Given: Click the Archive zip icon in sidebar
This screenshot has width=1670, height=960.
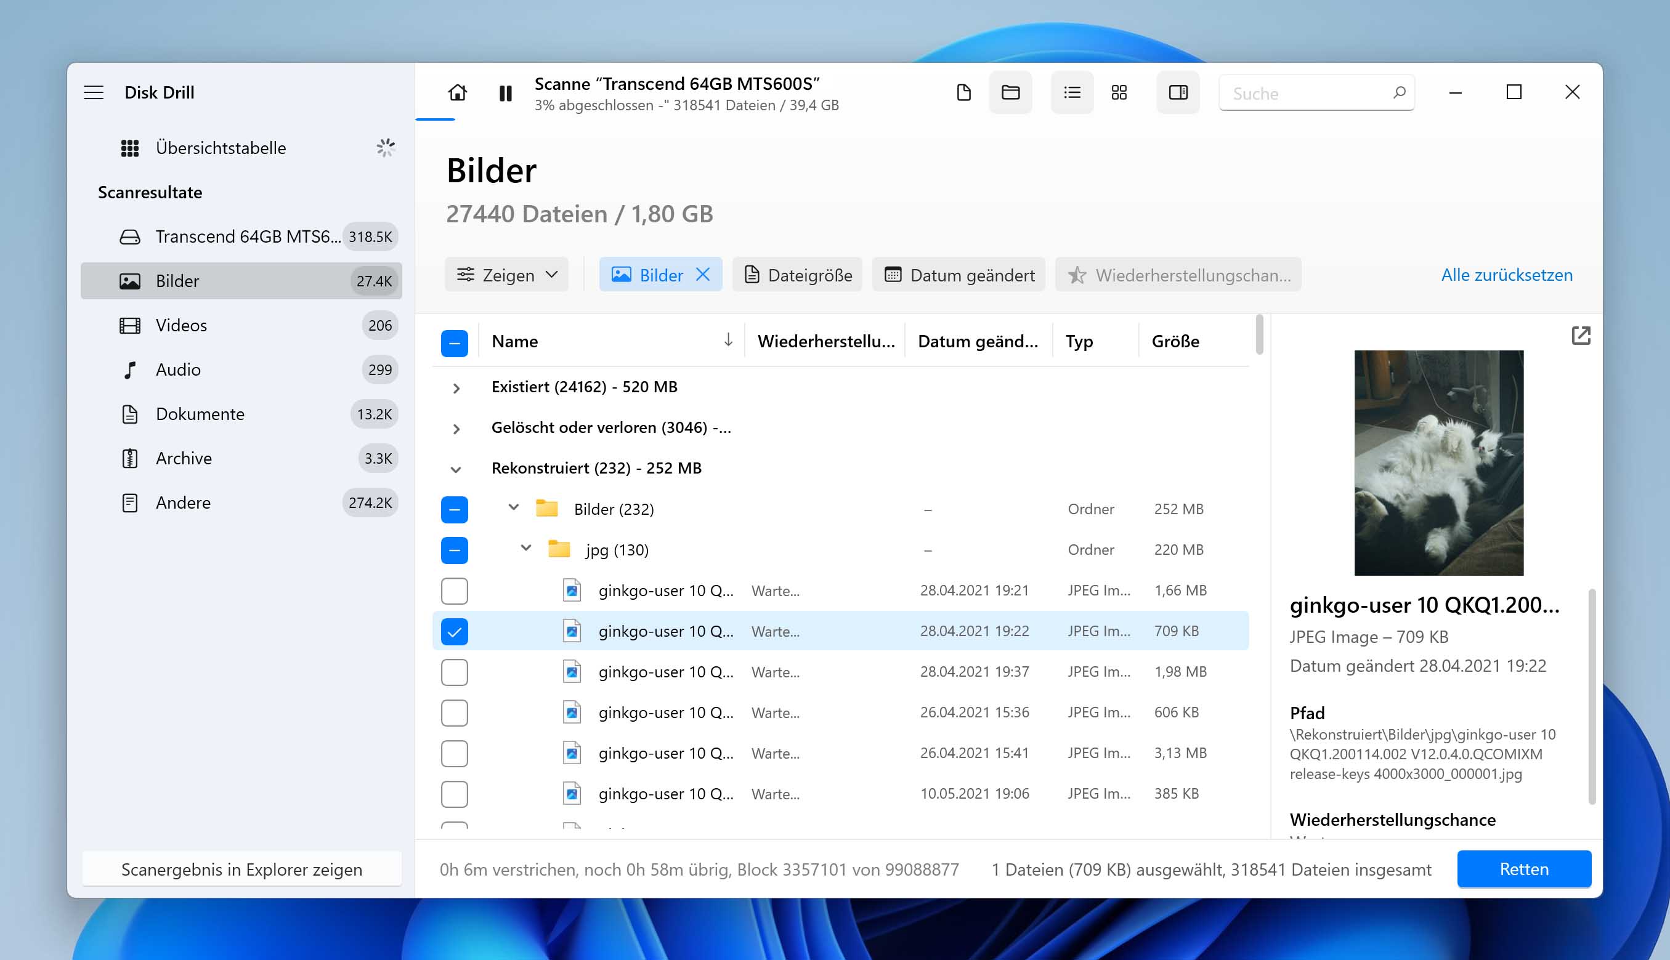Looking at the screenshot, I should (x=130, y=458).
